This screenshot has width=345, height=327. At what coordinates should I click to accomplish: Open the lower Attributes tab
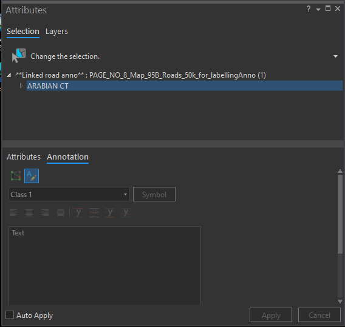[x=24, y=157]
